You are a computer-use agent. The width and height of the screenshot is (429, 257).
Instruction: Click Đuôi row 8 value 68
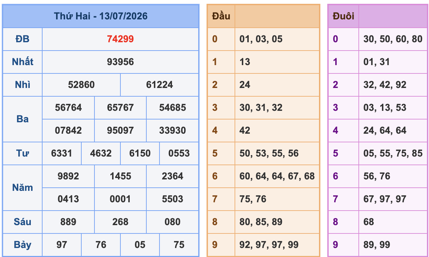click(369, 222)
